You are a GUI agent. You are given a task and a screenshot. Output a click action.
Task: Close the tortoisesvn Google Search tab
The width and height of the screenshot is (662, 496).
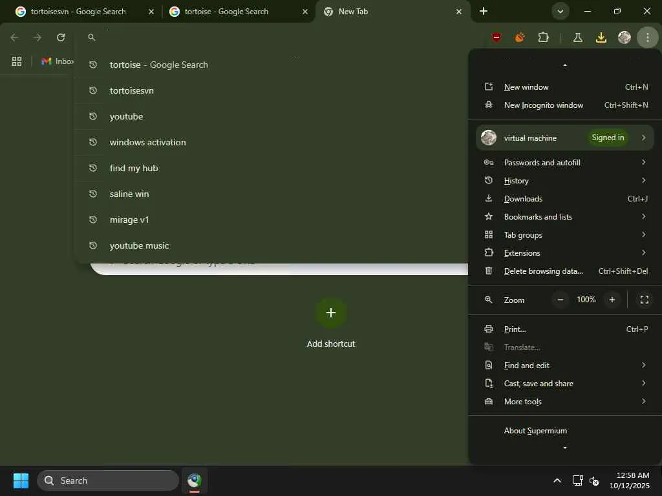(x=151, y=12)
